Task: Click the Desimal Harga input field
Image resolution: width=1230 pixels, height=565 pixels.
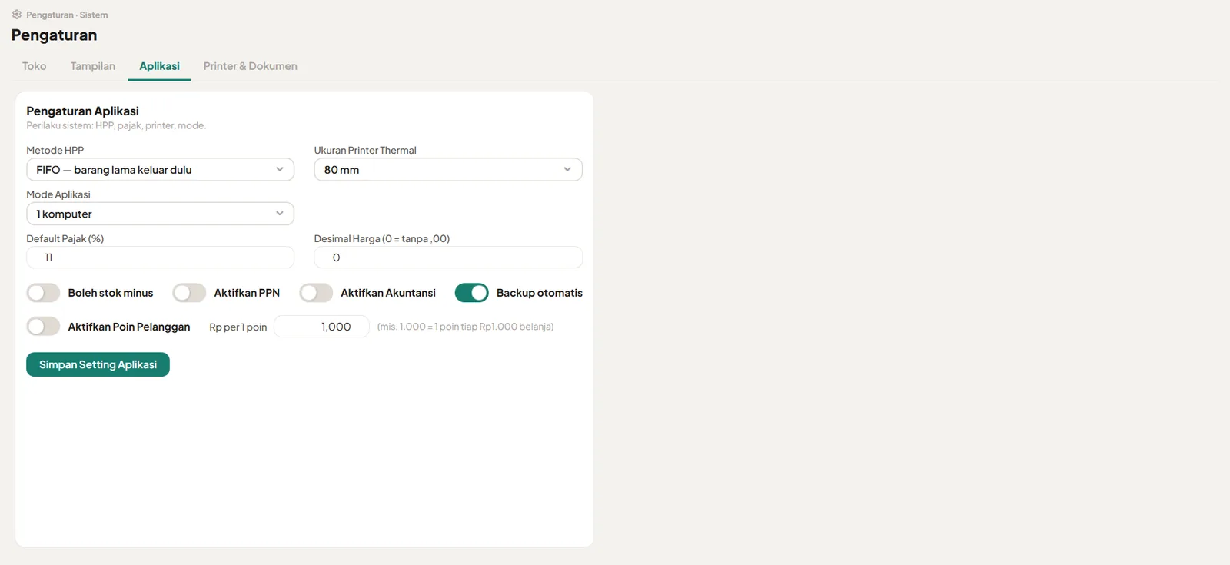Action: 448,258
